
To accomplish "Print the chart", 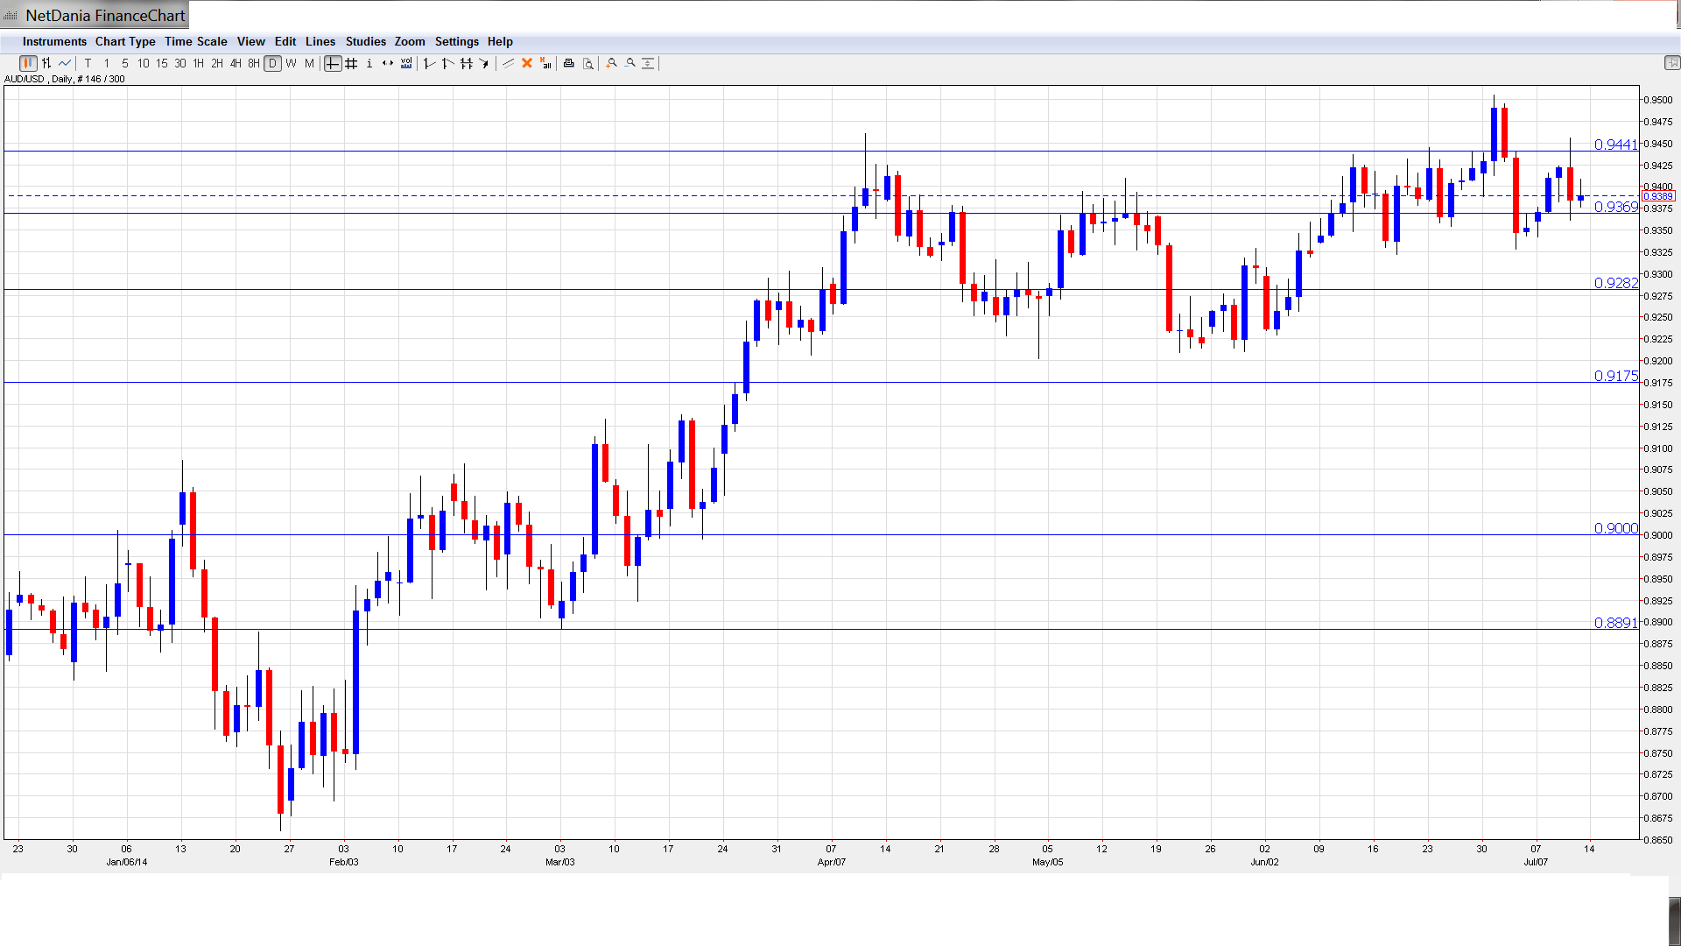I will pyautogui.click(x=569, y=63).
